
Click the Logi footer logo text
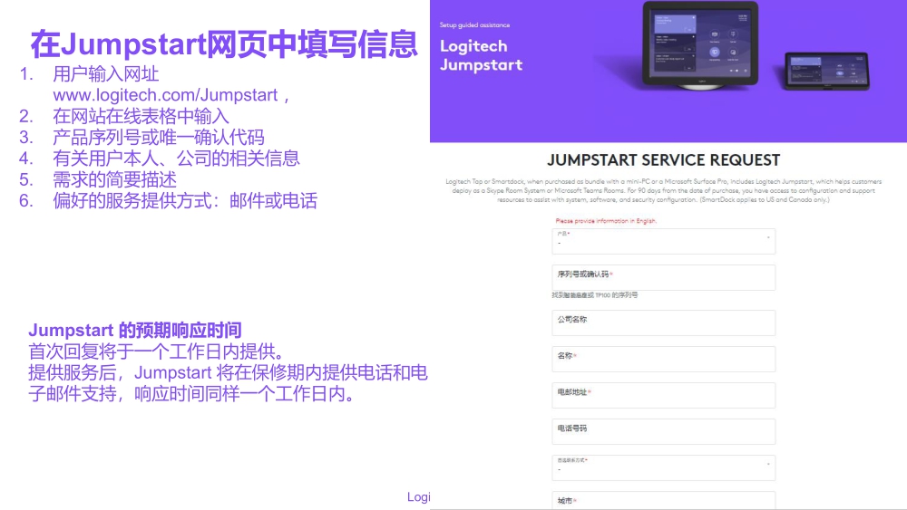click(419, 496)
